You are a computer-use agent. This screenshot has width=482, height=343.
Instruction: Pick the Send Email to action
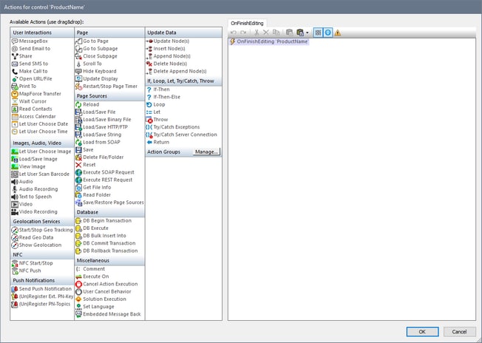(35, 49)
